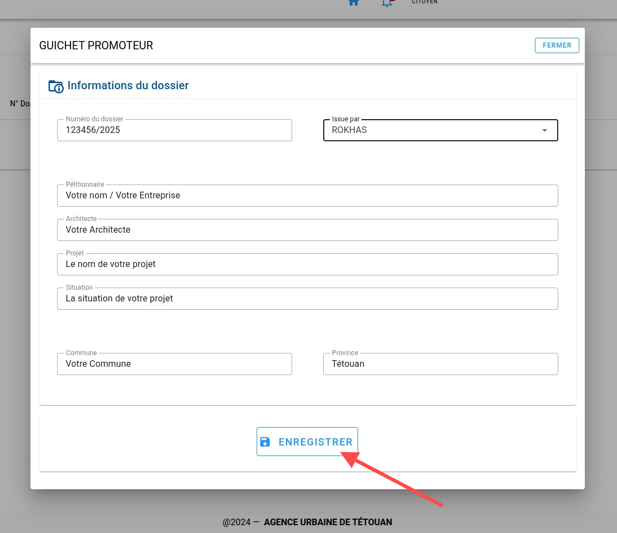Click the Province field showing Tétouan
This screenshot has width=617, height=533.
[x=440, y=364]
